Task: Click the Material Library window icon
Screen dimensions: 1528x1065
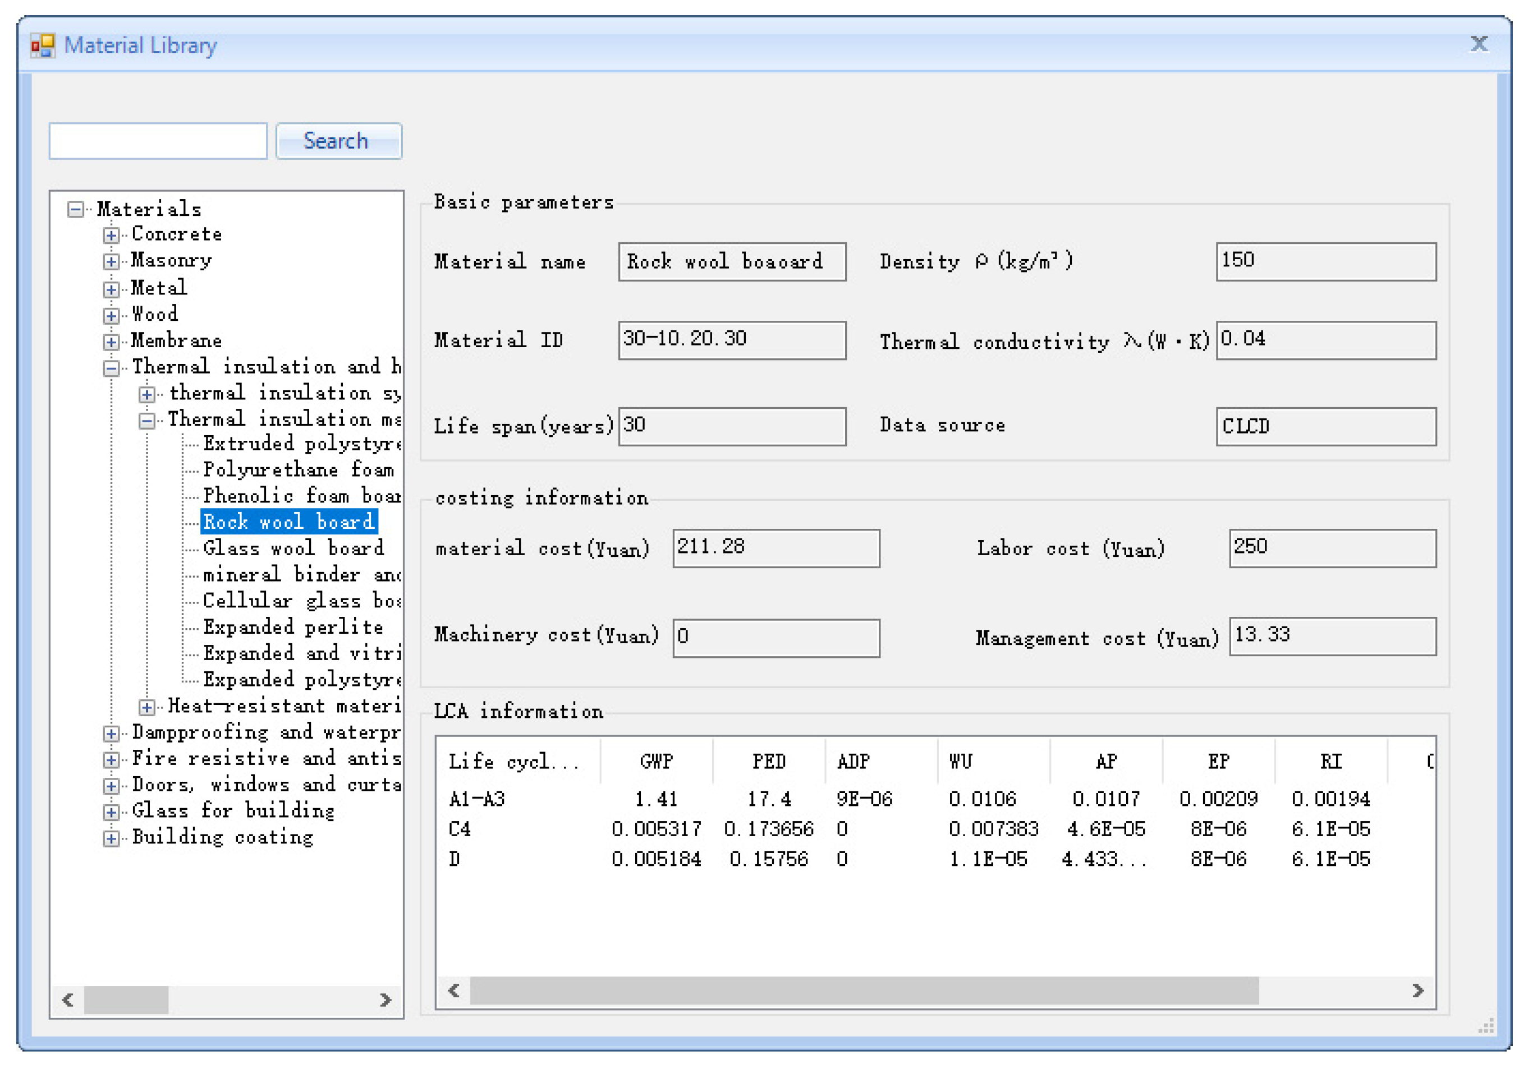Action: pos(43,46)
